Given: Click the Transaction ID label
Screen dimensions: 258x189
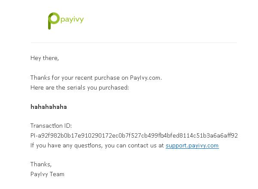Looking at the screenshot, I should click(51, 126).
